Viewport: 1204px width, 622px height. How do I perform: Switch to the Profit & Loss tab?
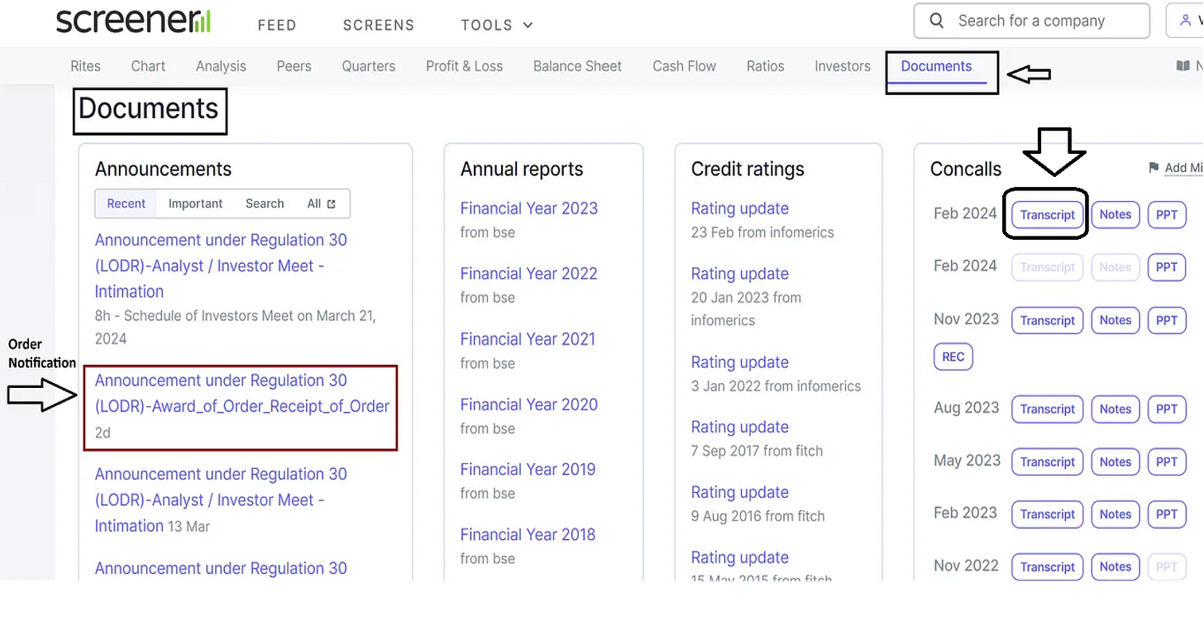click(x=464, y=66)
